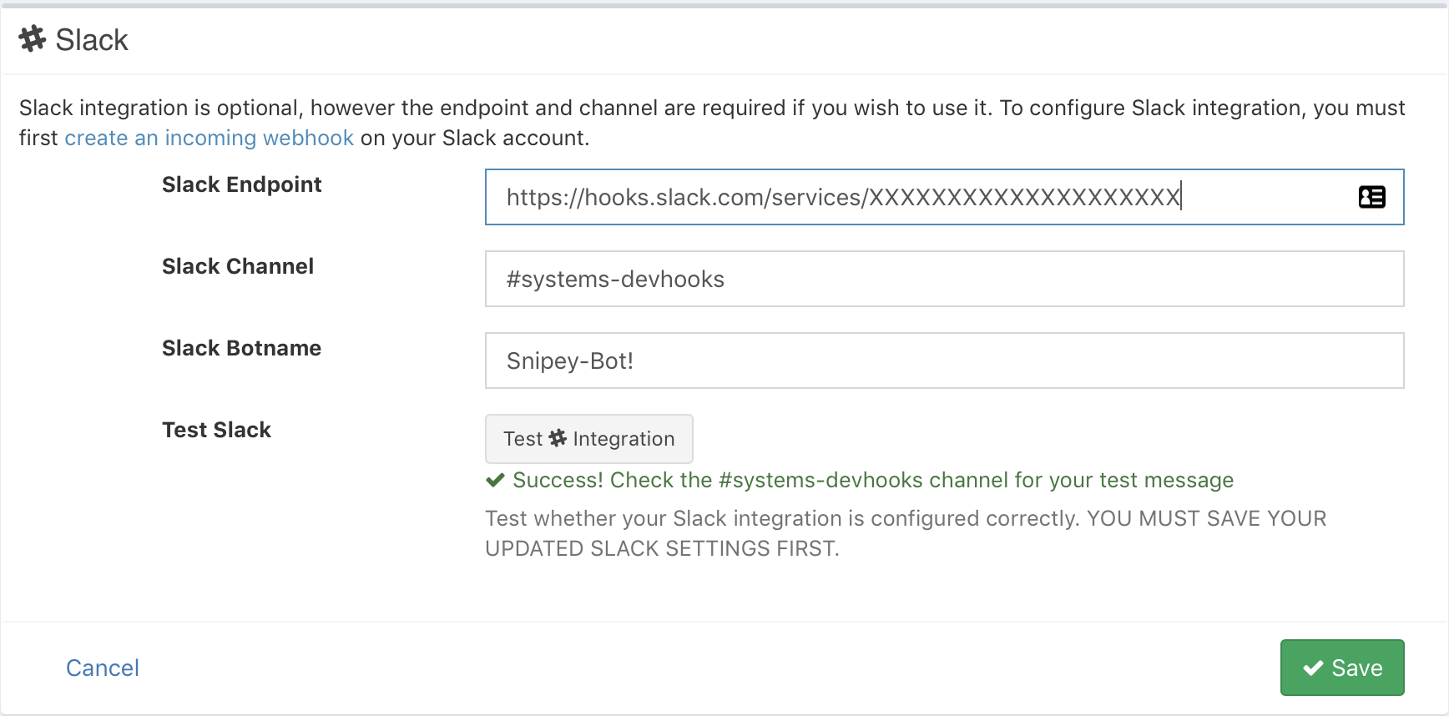Open the create an incoming webhook link
This screenshot has width=1449, height=716.
(210, 138)
